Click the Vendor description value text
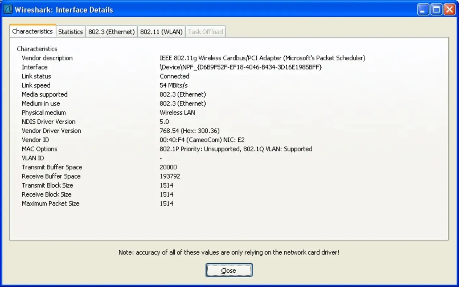 (x=262, y=58)
